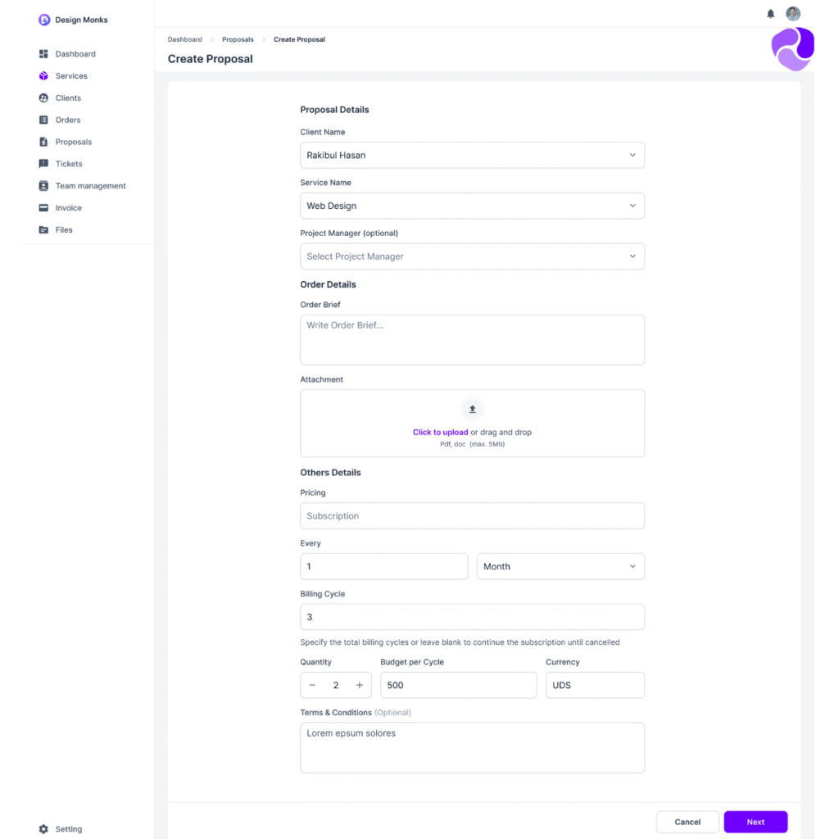Click the Next button
Viewport: 816px width, 839px height.
755,822
